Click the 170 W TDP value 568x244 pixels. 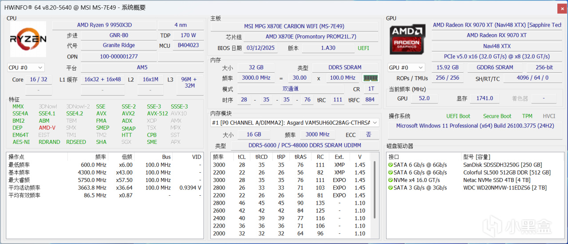[x=188, y=35]
